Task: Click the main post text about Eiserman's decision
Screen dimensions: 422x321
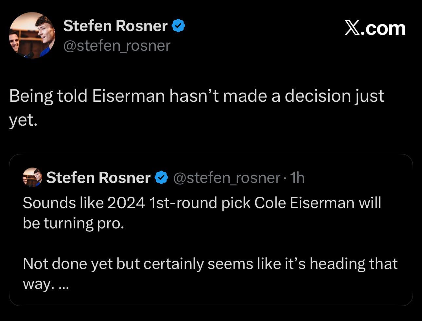Action: [196, 96]
